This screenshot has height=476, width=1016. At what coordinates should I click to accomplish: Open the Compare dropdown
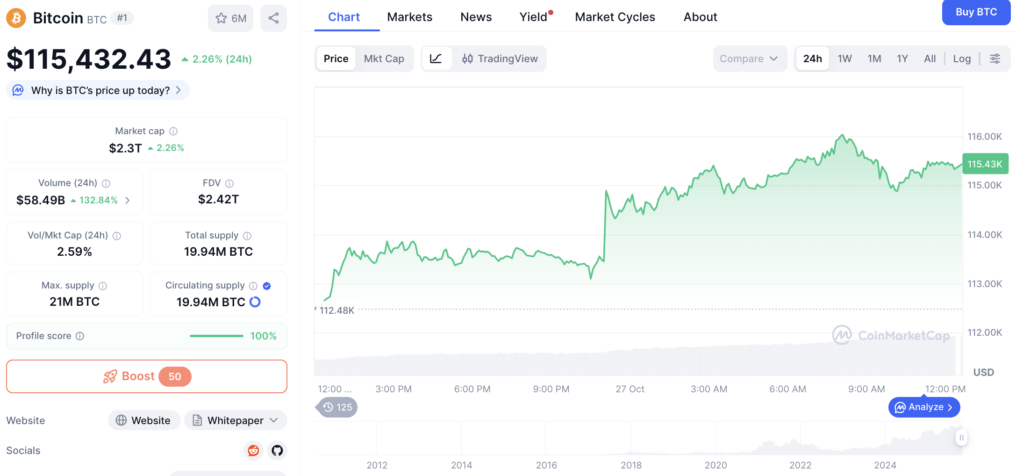coord(749,59)
